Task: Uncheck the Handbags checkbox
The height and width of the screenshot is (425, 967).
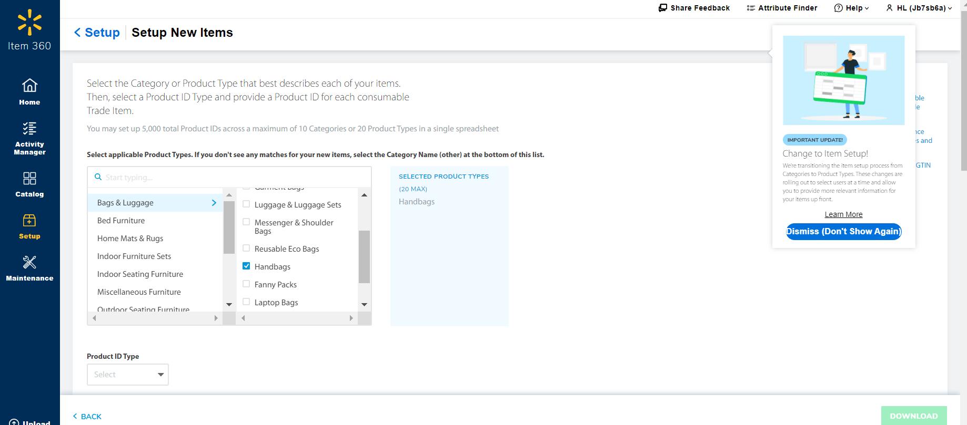Action: click(246, 266)
